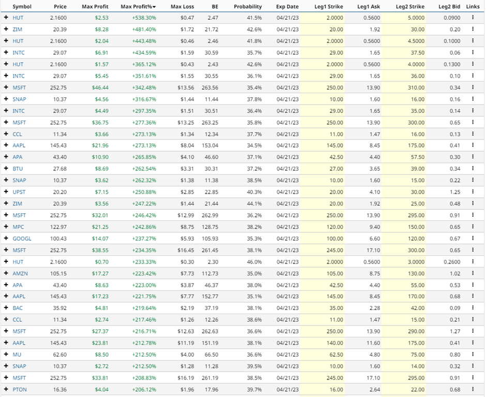Sort by Probability column header
Image resolution: width=486 pixels, height=397 pixels.
248,7
